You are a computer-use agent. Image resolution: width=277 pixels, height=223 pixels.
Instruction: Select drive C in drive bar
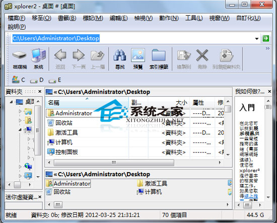pyautogui.click(x=18, y=80)
